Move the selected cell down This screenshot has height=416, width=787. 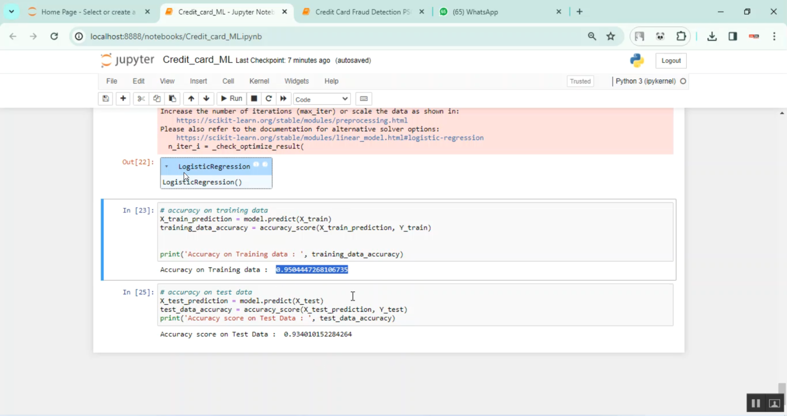pyautogui.click(x=206, y=99)
